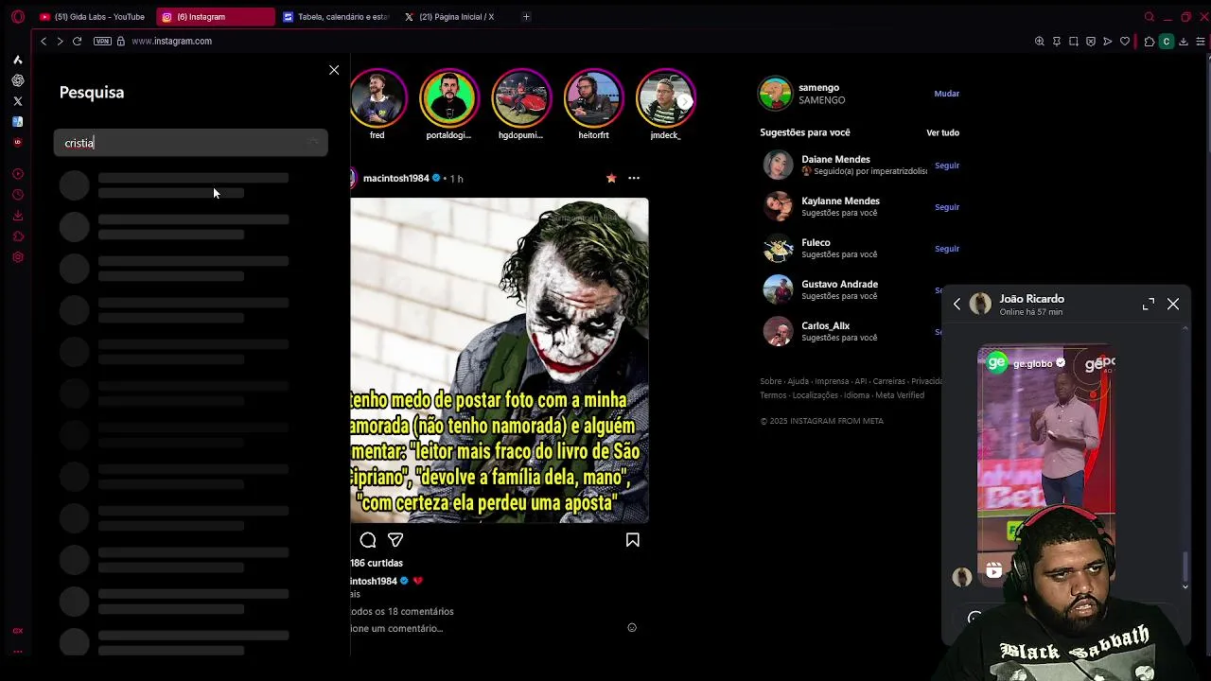Share the post with paper plane icon
1211x681 pixels.
(x=395, y=540)
